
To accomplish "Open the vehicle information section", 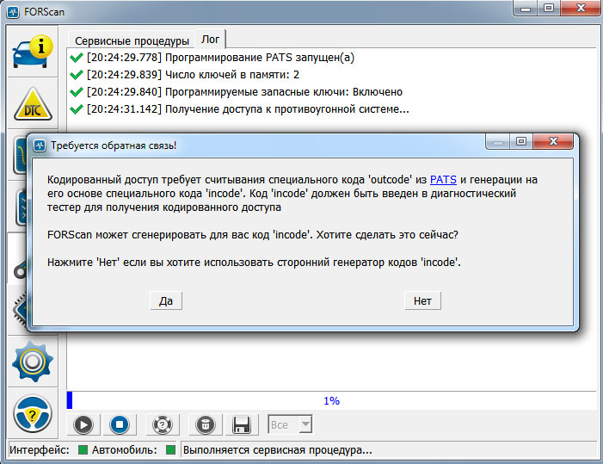I will tap(32, 52).
